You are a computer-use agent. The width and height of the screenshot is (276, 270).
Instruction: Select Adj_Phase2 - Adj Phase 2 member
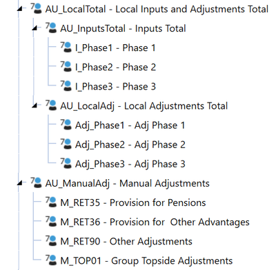(130, 145)
